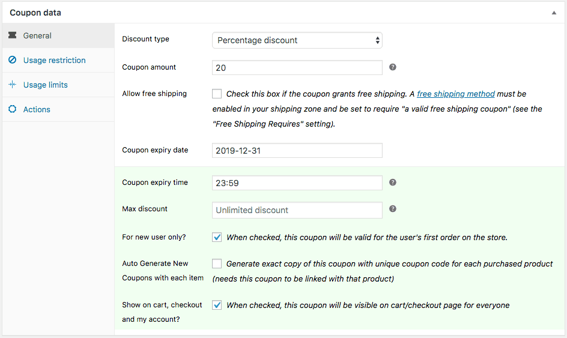The height and width of the screenshot is (338, 567).
Task: Open help tooltip for Coupon amount
Action: tap(393, 67)
